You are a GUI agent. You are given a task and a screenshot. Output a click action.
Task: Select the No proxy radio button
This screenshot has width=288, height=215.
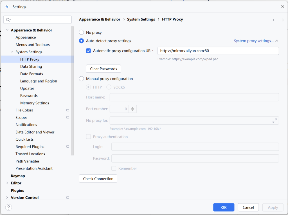pos(81,33)
